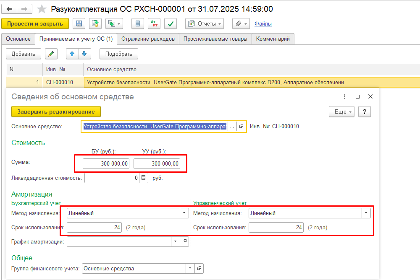
Task: Move row down with blue arrow
Action: point(84,54)
